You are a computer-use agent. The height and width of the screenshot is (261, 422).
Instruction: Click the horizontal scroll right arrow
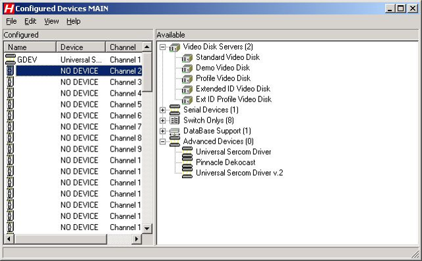[136, 239]
